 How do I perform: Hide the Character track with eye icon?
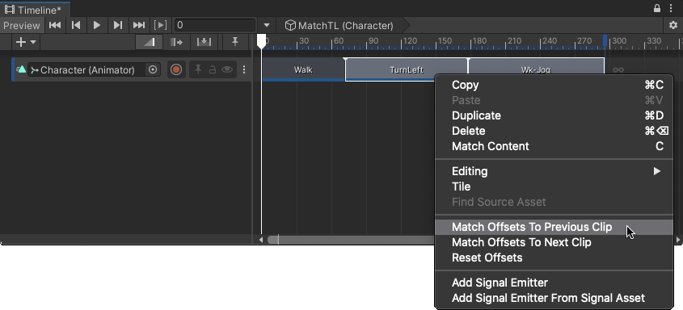click(227, 69)
